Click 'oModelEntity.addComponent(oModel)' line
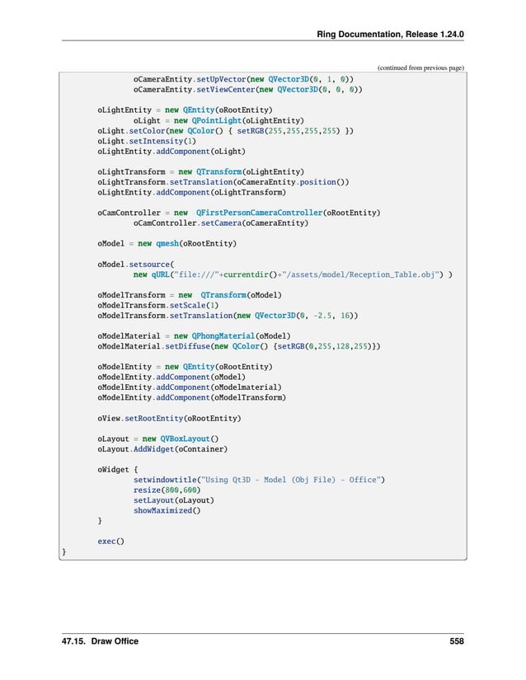The height and width of the screenshot is (680, 526). point(171,378)
